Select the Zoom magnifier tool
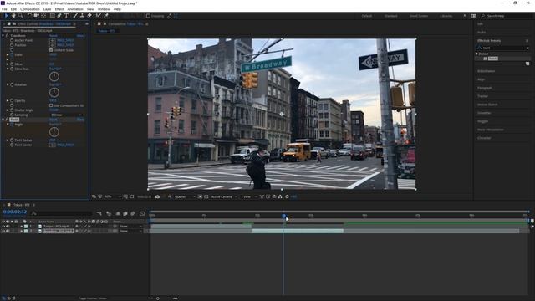Viewport: 535px width, 301px height. click(20, 16)
